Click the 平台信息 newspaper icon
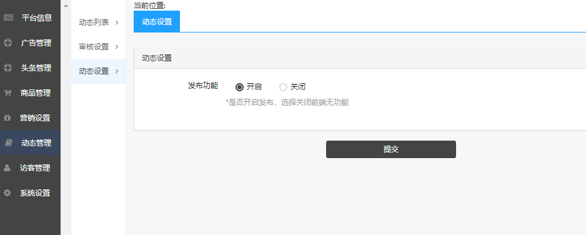The width and height of the screenshot is (586, 235). 8,17
